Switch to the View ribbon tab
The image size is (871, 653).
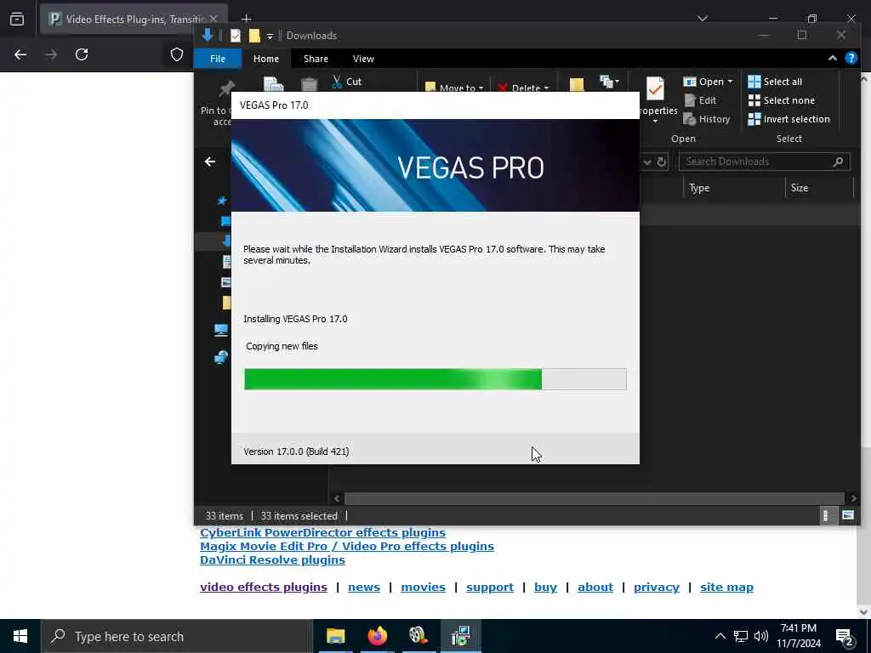pos(363,59)
